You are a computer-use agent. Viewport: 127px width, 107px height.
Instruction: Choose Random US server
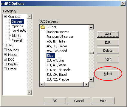[x=60, y=37]
